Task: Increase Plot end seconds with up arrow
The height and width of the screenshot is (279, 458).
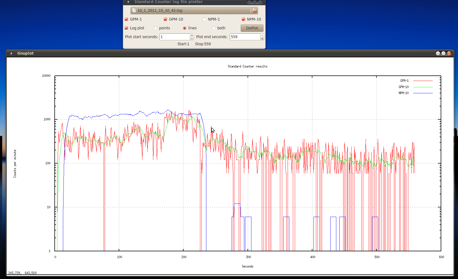Action: click(262, 35)
